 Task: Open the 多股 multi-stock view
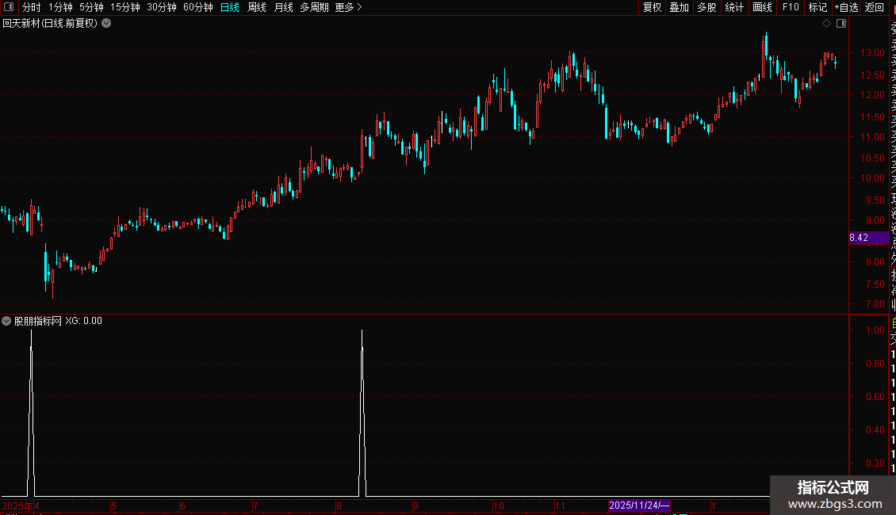706,7
